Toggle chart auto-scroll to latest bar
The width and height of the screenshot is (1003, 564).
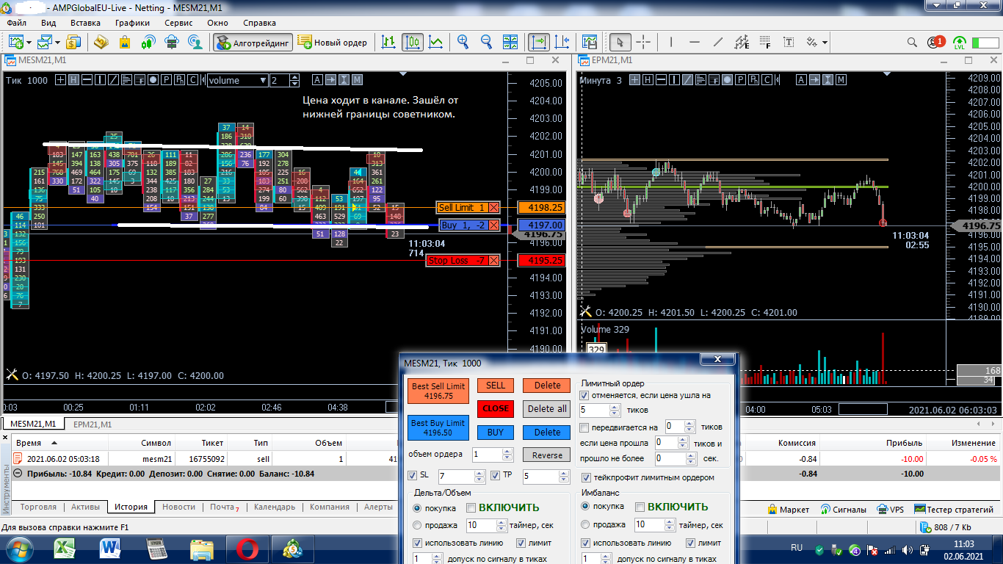click(539, 42)
